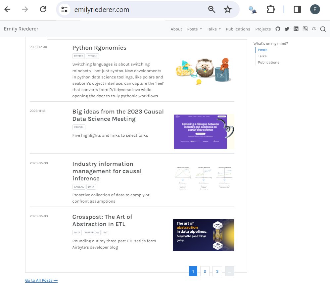
Task: Open Twitter icon in site navbar
Action: coord(287,29)
